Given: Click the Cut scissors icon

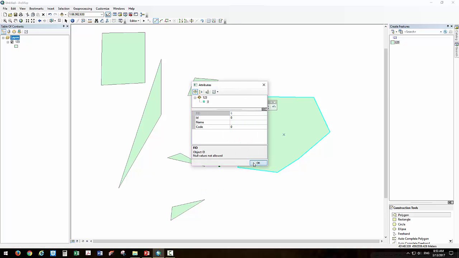Looking at the screenshot, I should pyautogui.click(x=27, y=14).
